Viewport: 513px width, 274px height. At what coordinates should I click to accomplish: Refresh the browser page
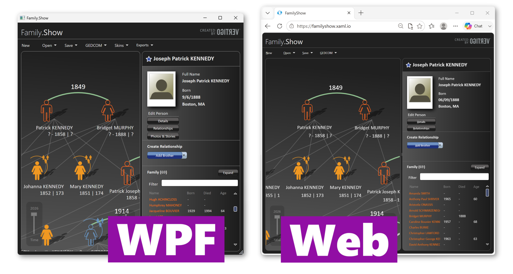[x=280, y=26]
